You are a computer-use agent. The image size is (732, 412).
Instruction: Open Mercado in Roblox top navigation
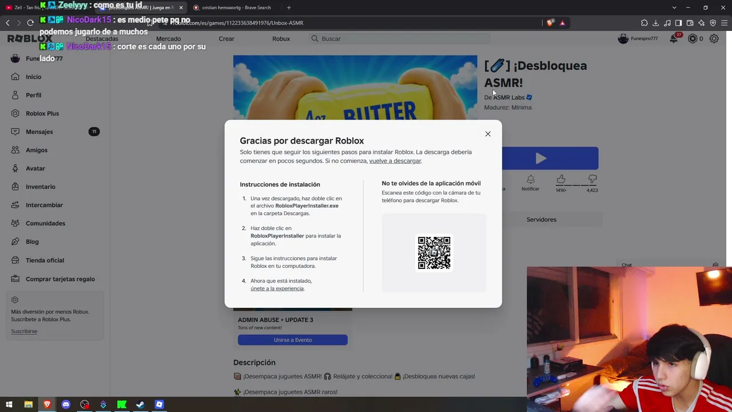168,39
